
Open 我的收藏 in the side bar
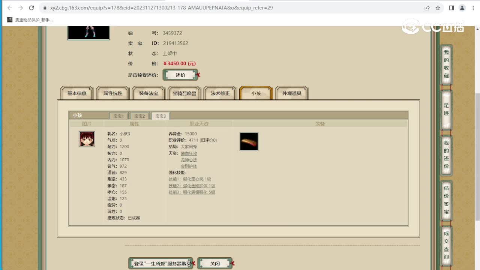[446, 64]
